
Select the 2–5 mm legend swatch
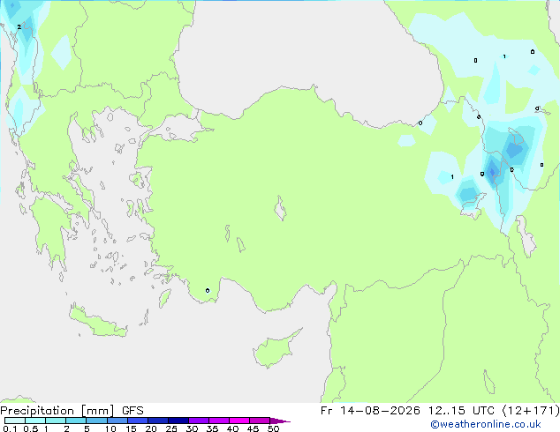(76, 421)
